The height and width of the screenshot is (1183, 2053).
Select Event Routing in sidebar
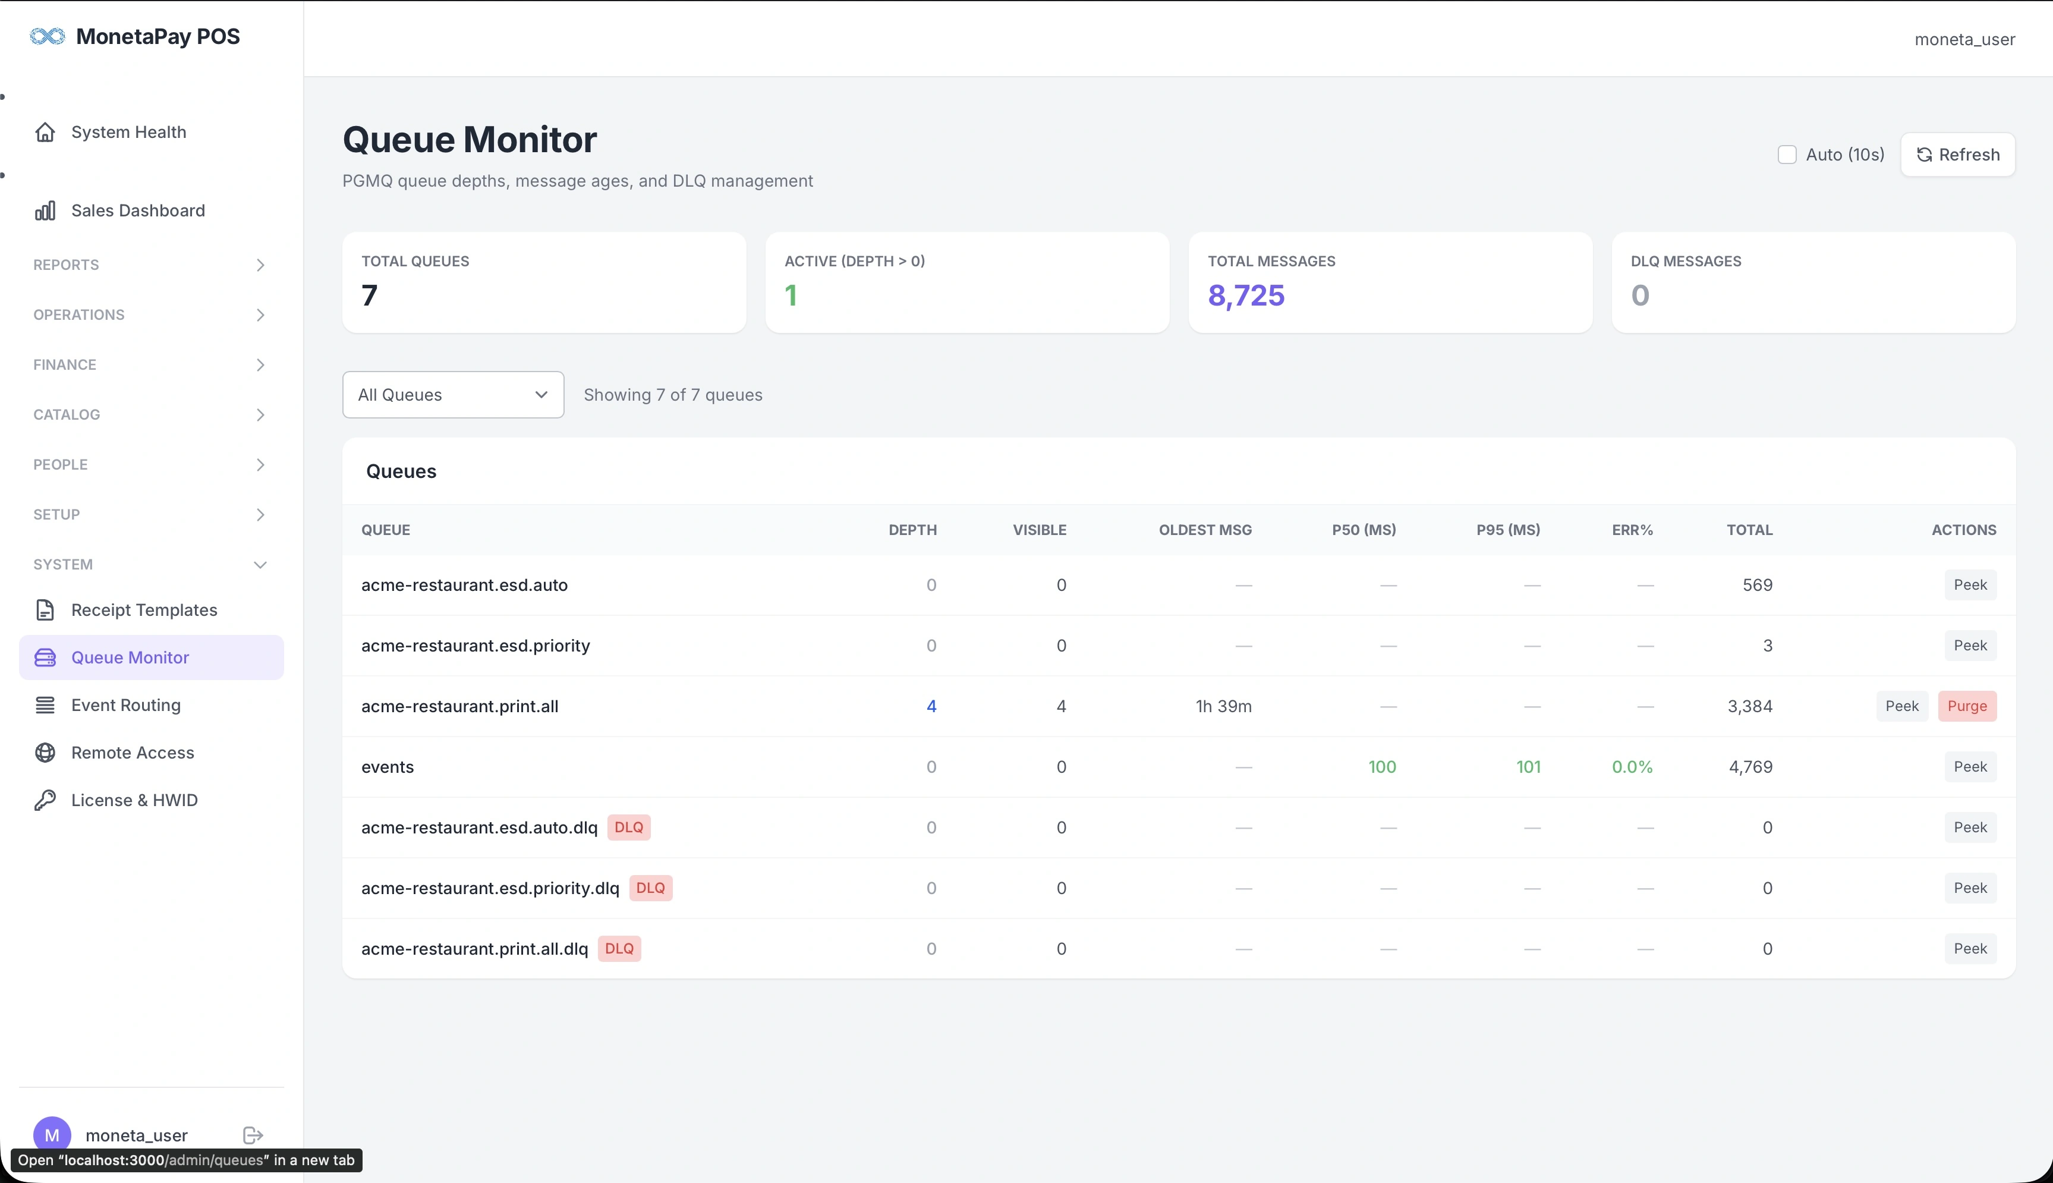pos(151,705)
